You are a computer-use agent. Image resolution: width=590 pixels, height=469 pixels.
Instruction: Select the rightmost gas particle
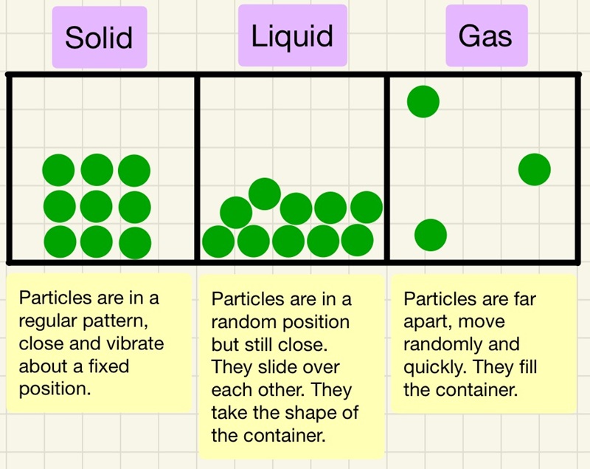pos(535,169)
